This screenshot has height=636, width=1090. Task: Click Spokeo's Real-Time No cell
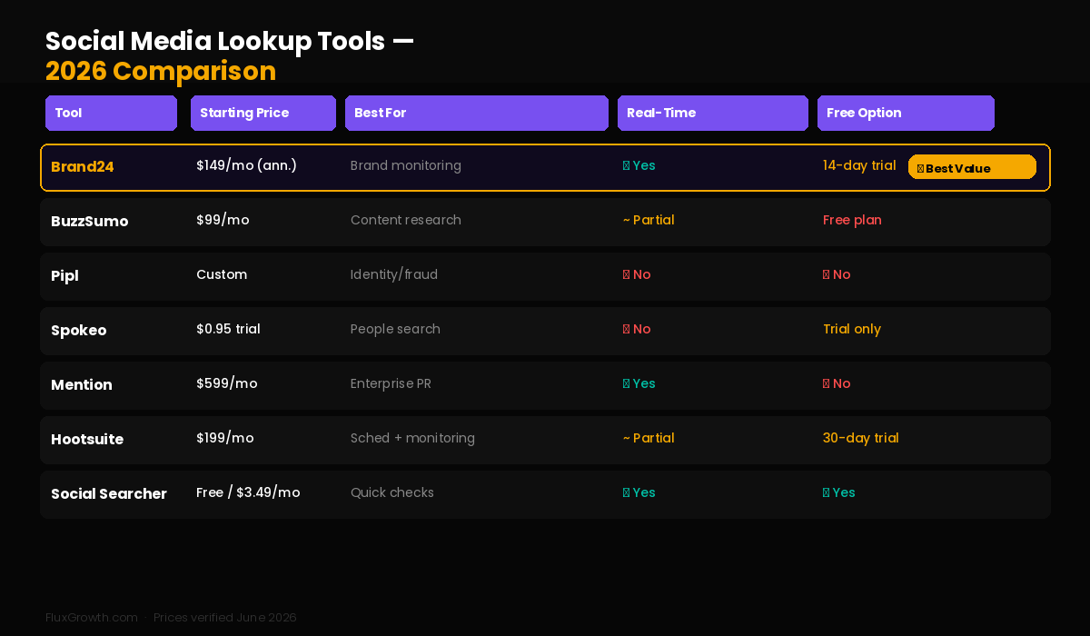[x=637, y=329]
